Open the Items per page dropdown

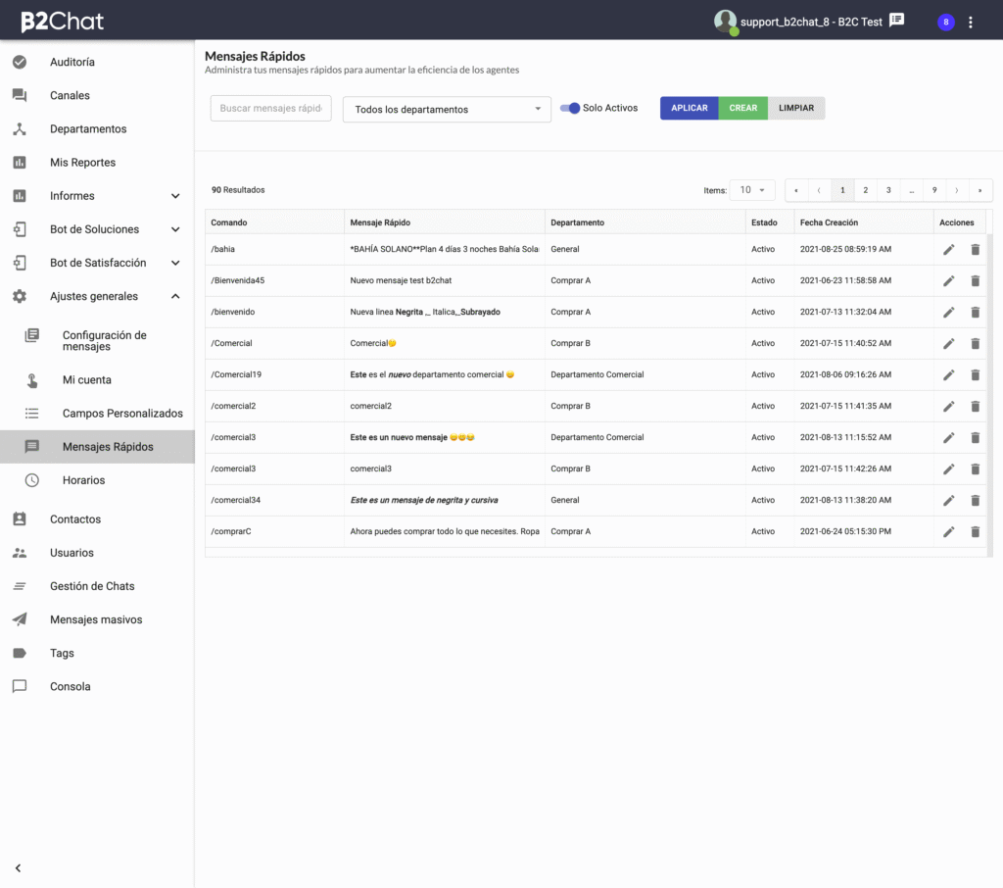click(752, 190)
